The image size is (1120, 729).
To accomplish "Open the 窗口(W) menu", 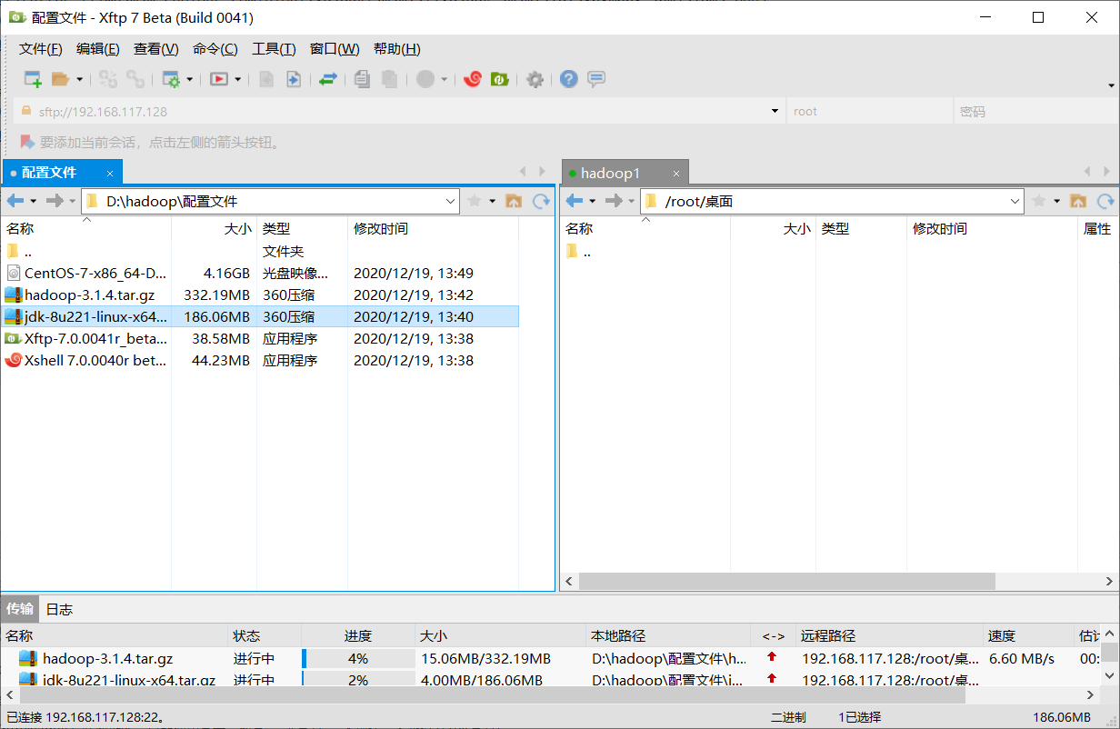I will click(335, 49).
